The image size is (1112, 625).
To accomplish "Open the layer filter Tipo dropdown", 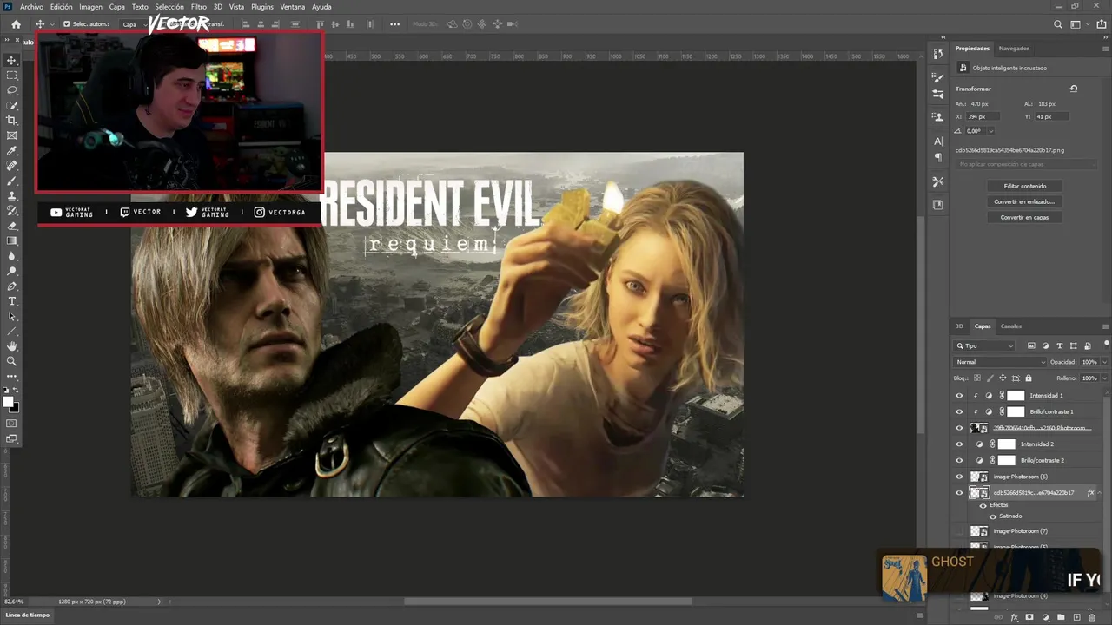I will click(x=984, y=346).
